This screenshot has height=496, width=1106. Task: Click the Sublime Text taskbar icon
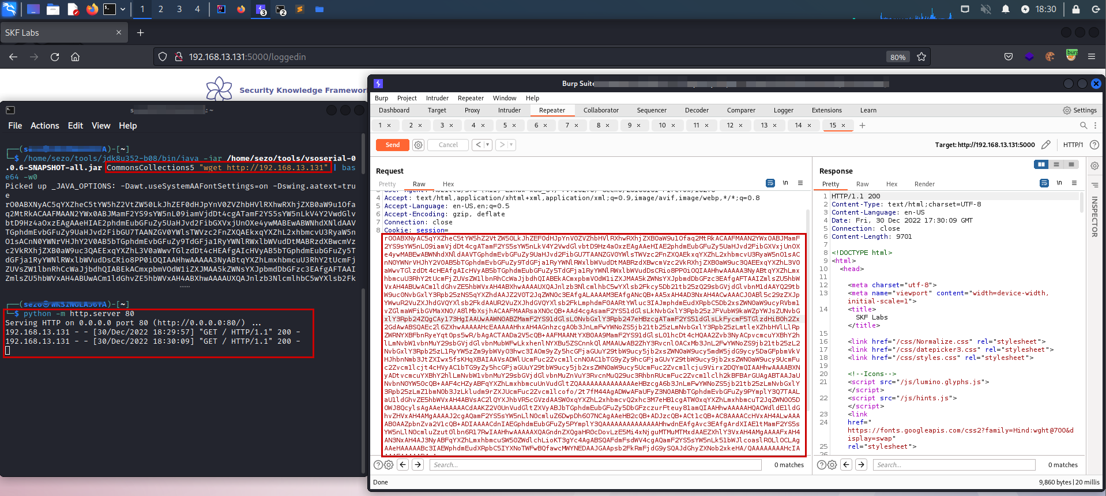(300, 9)
